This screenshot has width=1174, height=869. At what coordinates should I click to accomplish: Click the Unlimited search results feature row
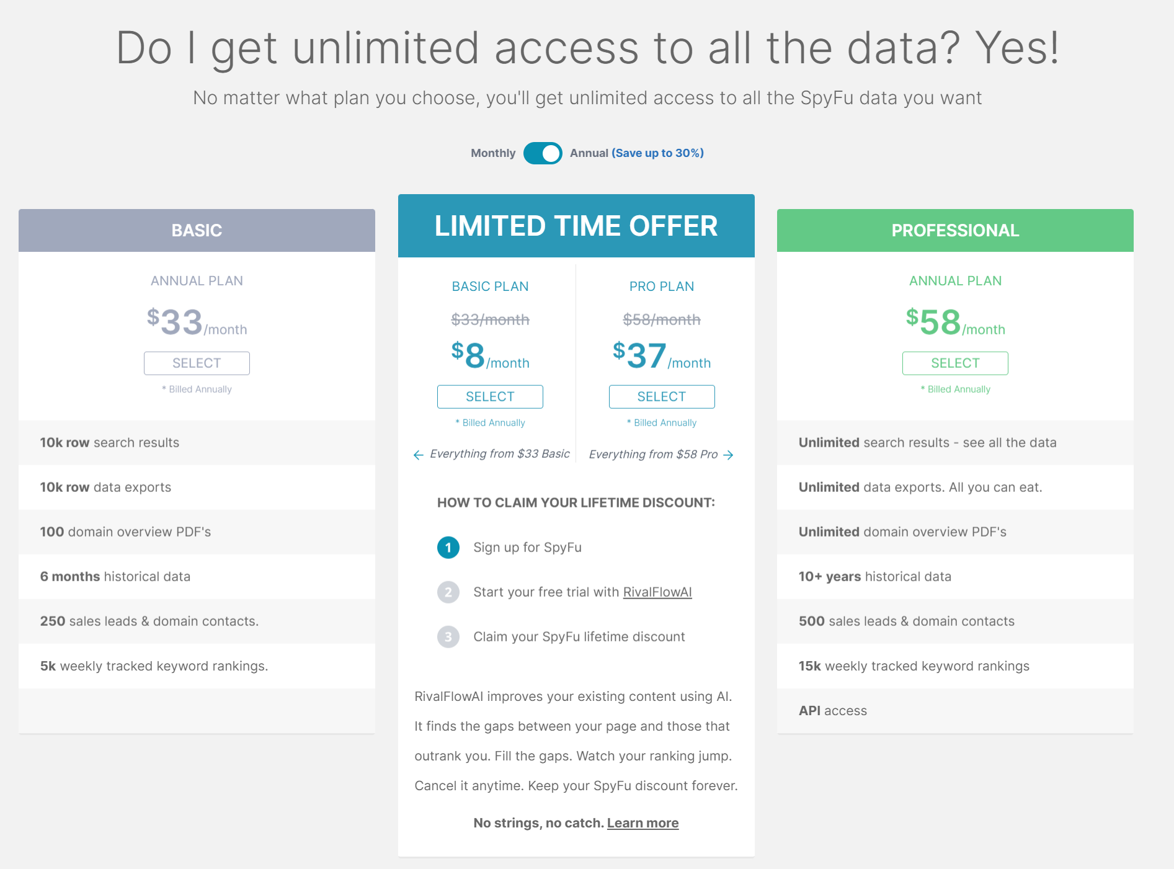click(955, 443)
